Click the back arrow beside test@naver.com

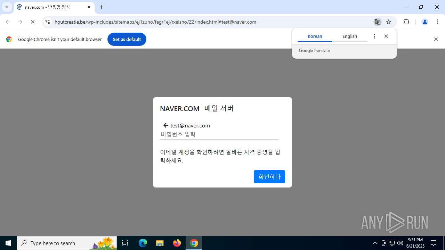click(x=166, y=125)
